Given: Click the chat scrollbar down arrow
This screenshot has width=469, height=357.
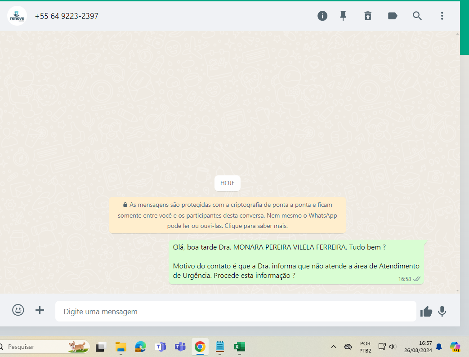Looking at the screenshot, I should tap(457, 290).
